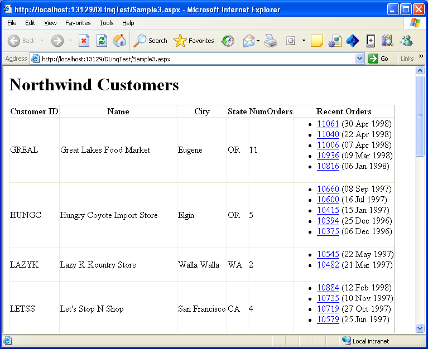Click the Research books icon

(388, 41)
